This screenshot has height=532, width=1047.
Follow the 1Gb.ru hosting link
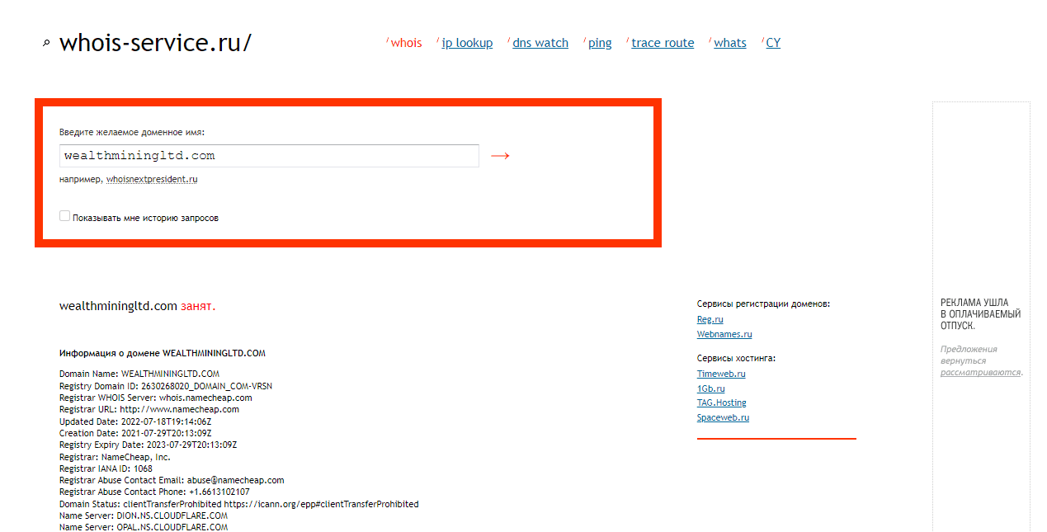pyautogui.click(x=710, y=388)
